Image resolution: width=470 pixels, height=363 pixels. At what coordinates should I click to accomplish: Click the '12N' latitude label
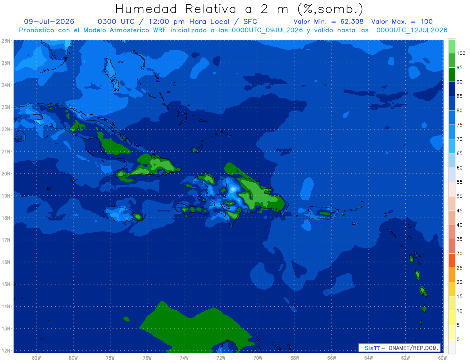point(6,350)
